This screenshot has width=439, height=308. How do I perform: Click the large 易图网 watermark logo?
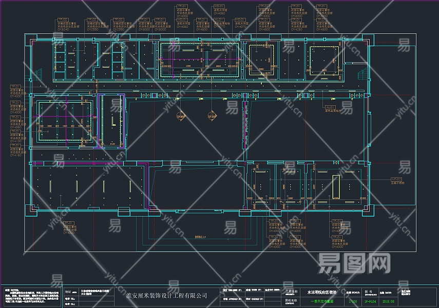[355, 265]
